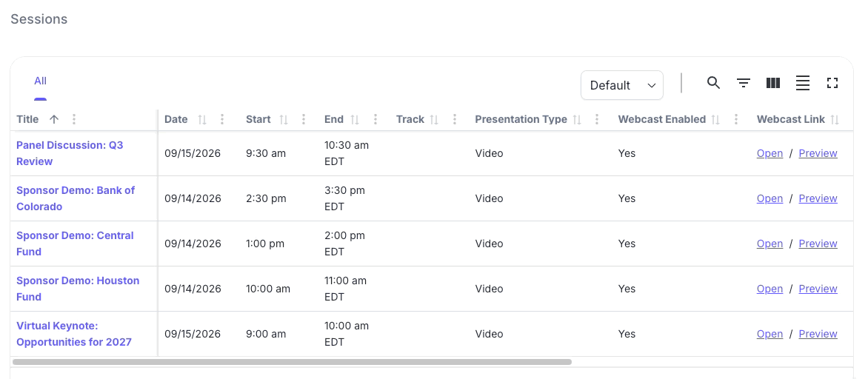Change row density with lines icon
The height and width of the screenshot is (379, 868).
tap(803, 83)
